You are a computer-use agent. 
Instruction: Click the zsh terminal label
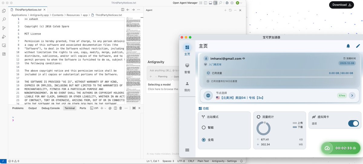(94, 108)
